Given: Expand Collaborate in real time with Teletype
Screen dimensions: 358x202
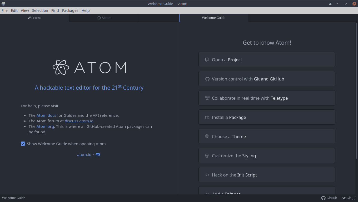Looking at the screenshot, I should point(267,98).
